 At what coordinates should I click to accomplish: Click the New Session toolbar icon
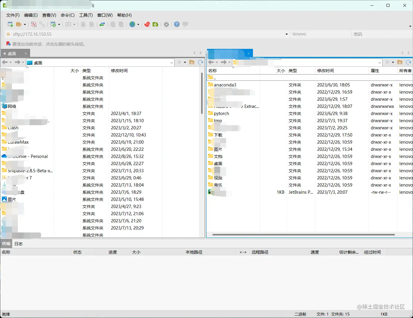pyautogui.click(x=10, y=24)
